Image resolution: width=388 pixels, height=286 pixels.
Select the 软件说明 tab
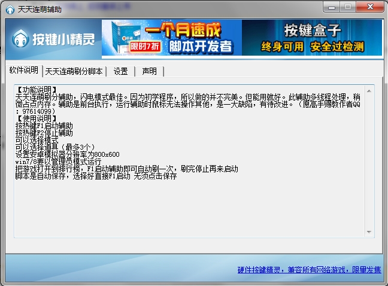click(x=24, y=71)
